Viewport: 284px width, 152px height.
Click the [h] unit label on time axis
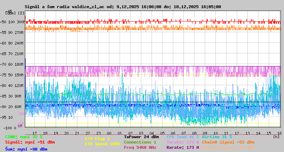tap(277, 136)
